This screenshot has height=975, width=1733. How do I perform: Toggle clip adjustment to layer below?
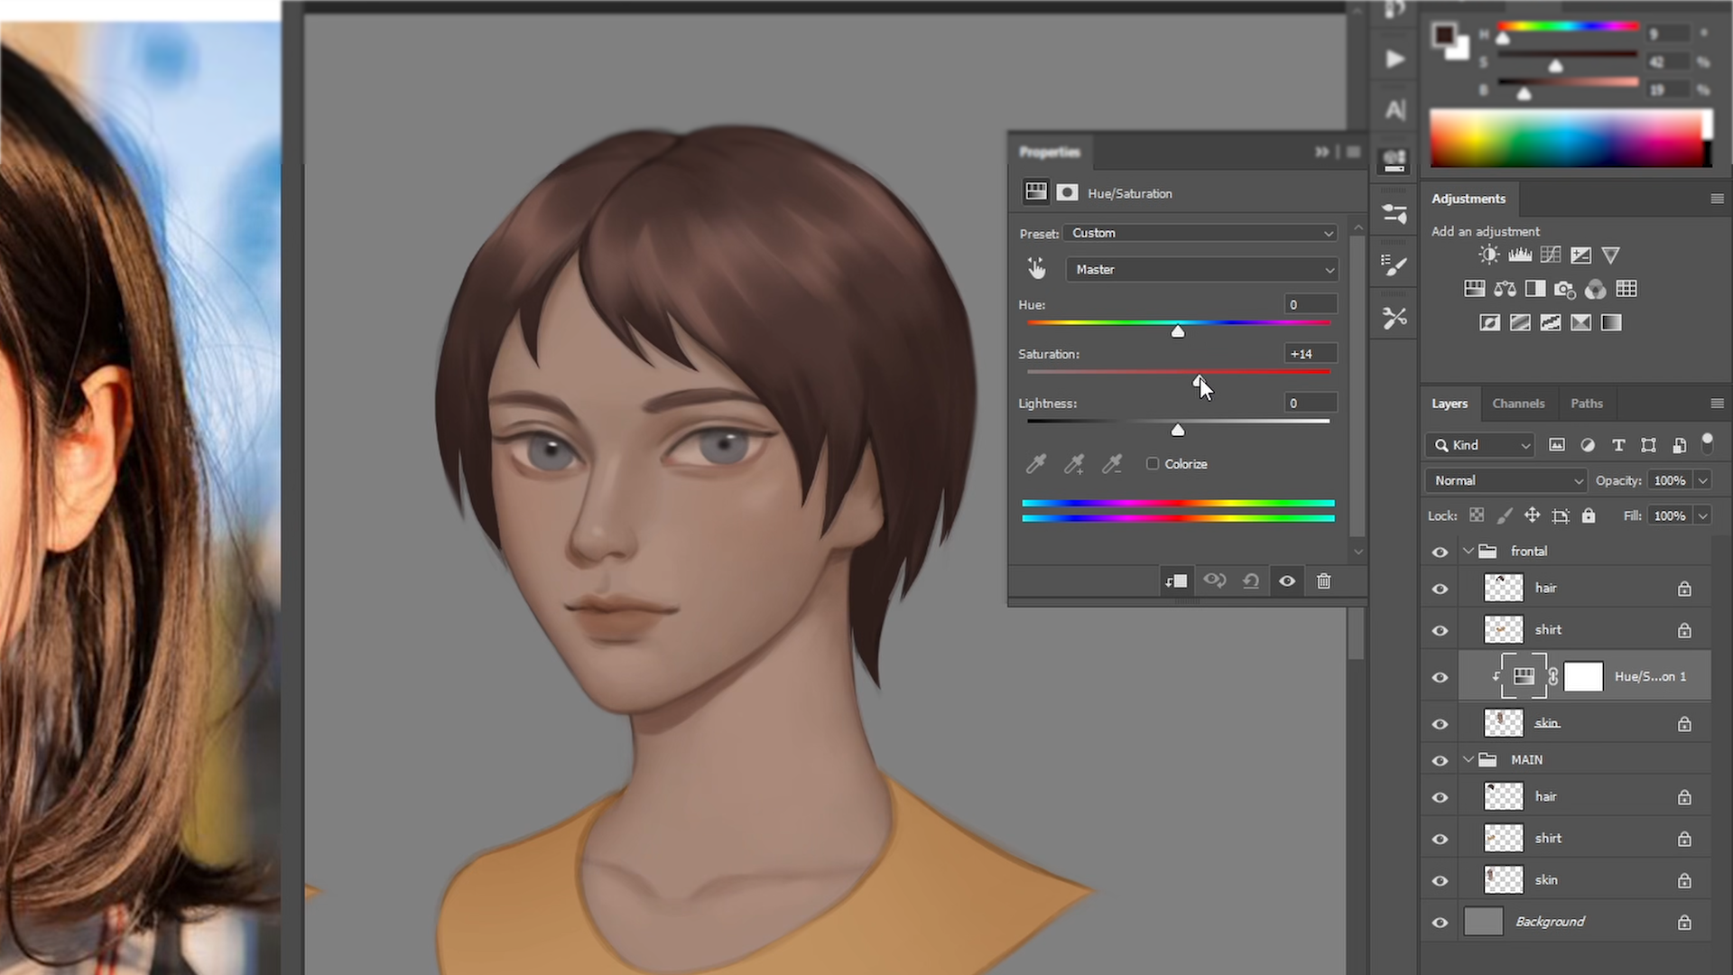pos(1176,581)
